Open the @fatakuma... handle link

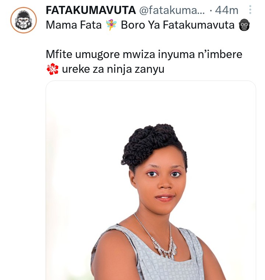pyautogui.click(x=172, y=10)
